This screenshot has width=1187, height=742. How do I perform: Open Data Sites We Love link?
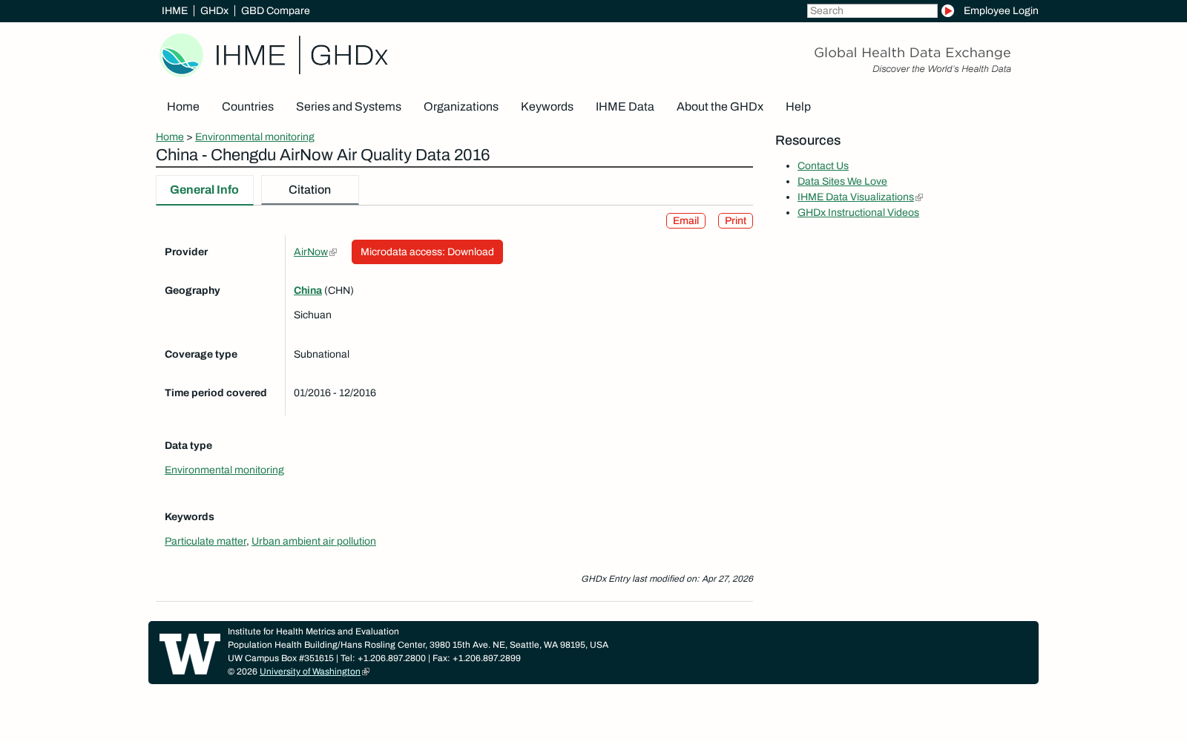pyautogui.click(x=842, y=182)
